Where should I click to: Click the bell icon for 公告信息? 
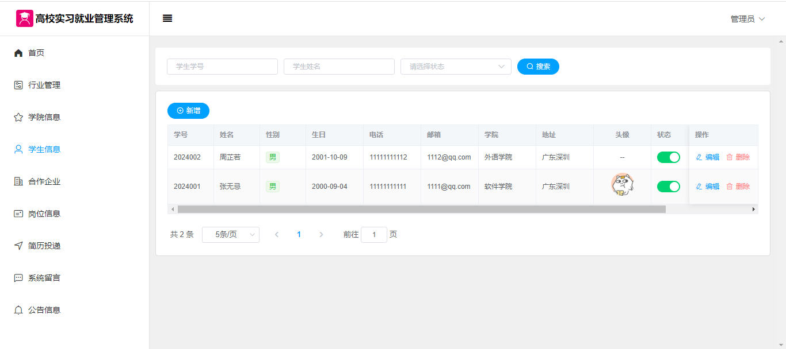18,310
